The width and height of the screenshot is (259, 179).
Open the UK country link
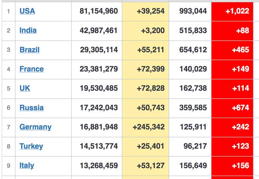[x=25, y=88]
